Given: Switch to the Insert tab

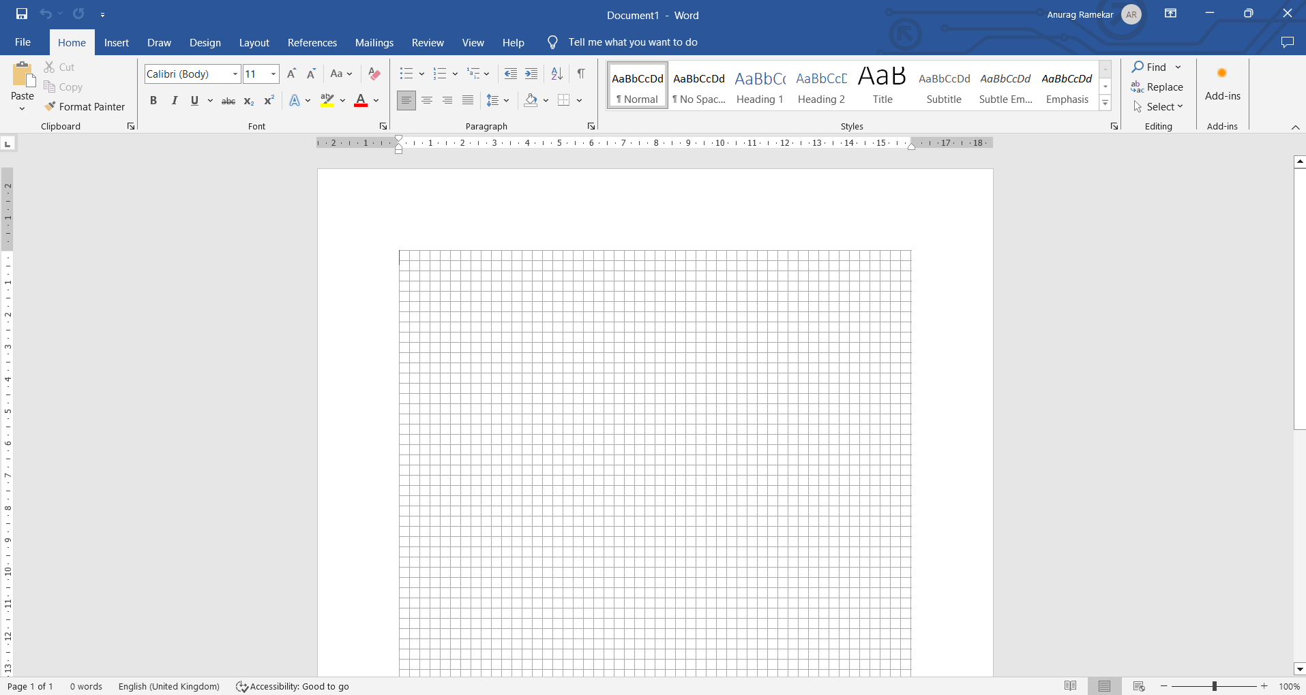Looking at the screenshot, I should click(x=117, y=42).
